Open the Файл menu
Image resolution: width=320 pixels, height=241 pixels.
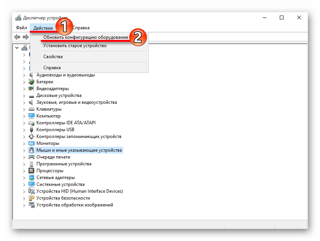click(21, 28)
